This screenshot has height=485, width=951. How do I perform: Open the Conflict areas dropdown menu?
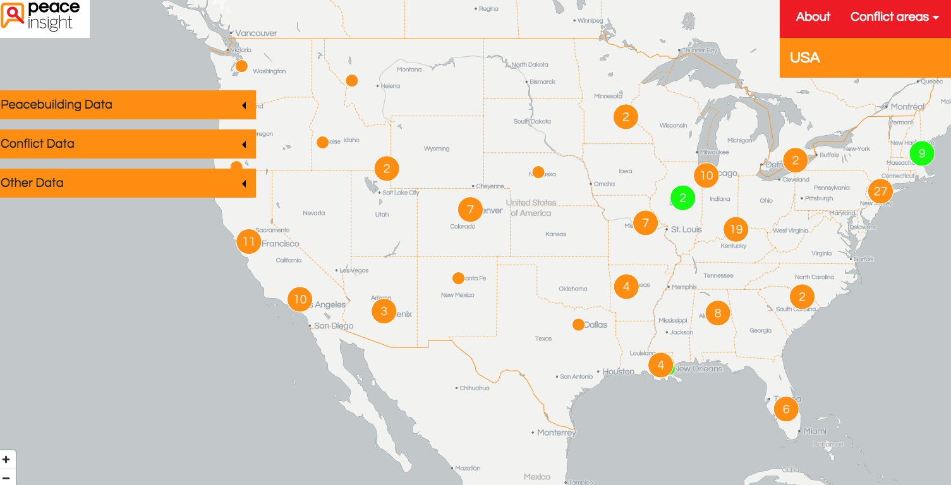point(894,17)
